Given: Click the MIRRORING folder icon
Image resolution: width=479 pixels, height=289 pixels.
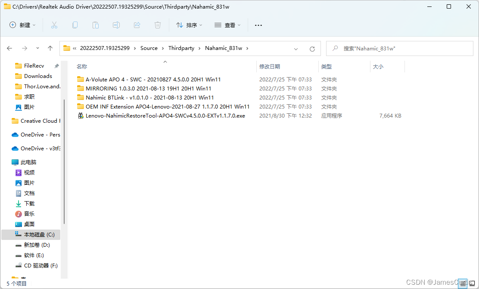Looking at the screenshot, I should (81, 88).
